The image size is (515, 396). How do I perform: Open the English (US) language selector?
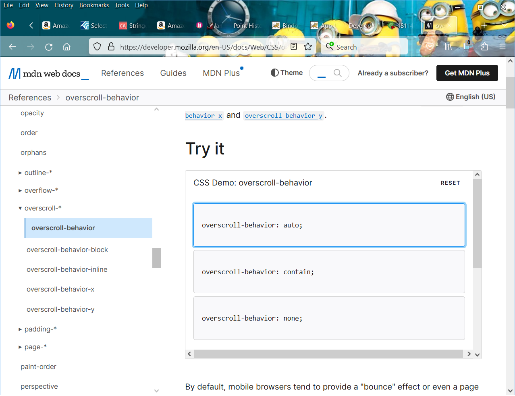click(470, 97)
